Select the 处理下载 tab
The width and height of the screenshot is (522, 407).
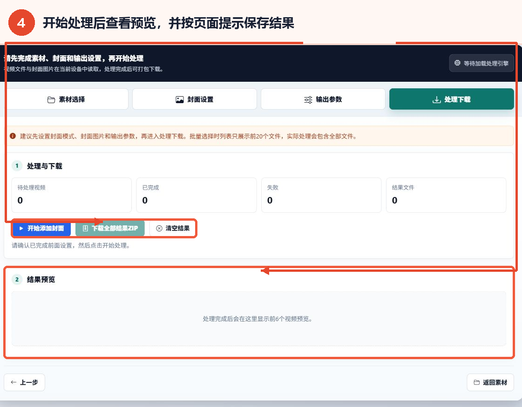coord(451,99)
